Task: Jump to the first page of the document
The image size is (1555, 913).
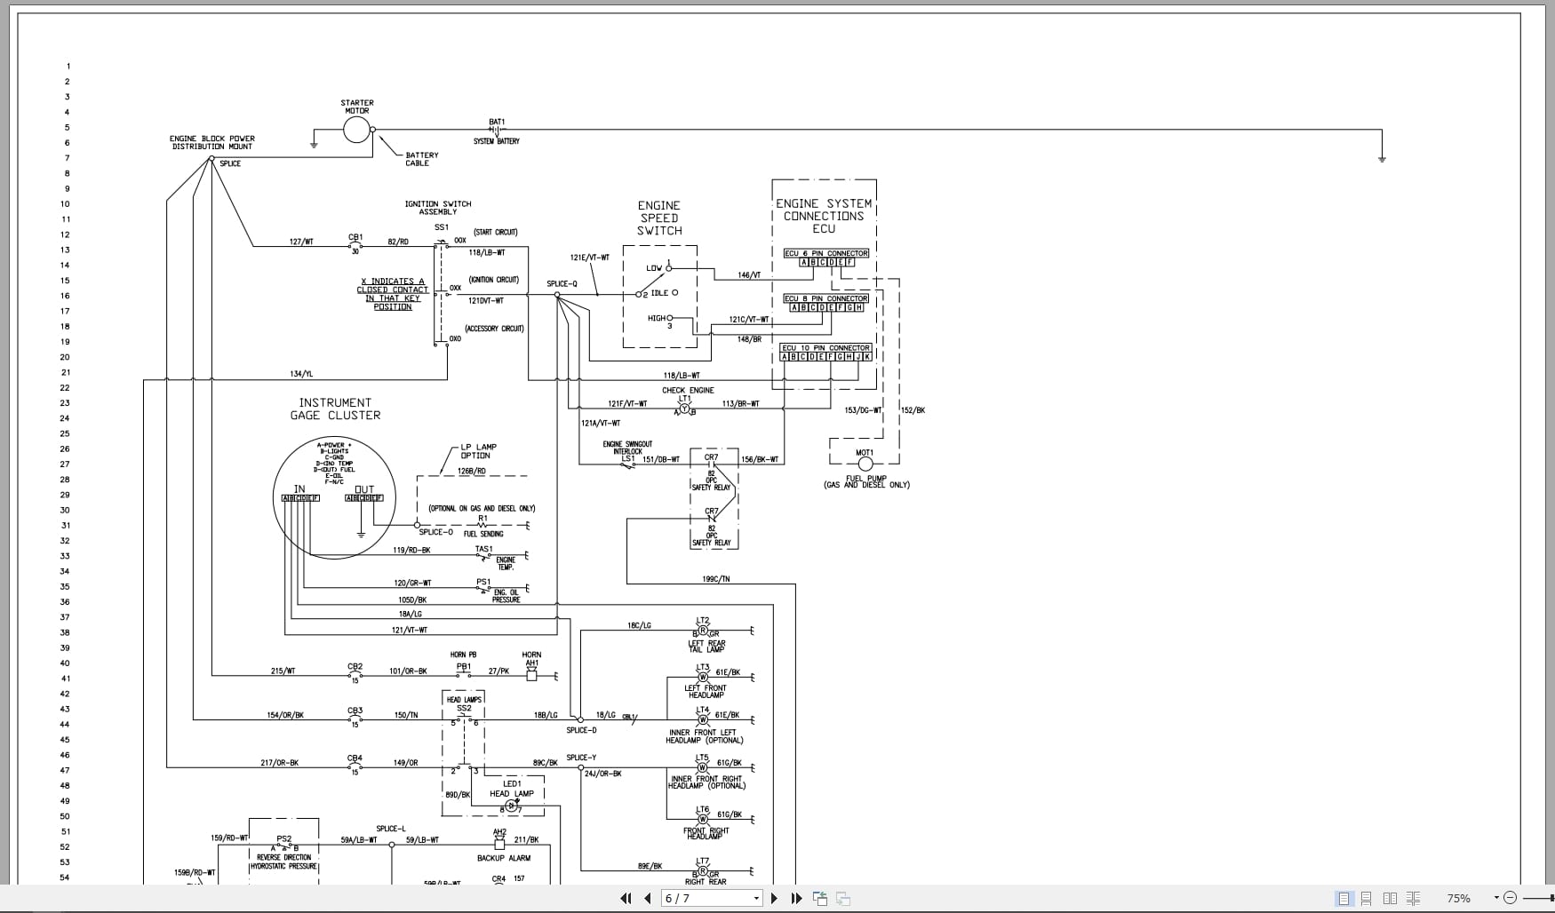Action: (x=626, y=898)
